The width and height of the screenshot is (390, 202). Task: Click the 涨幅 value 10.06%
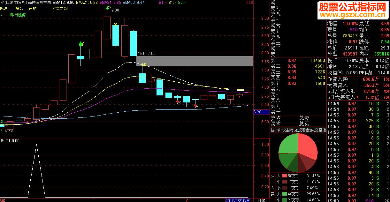pyautogui.click(x=350, y=24)
